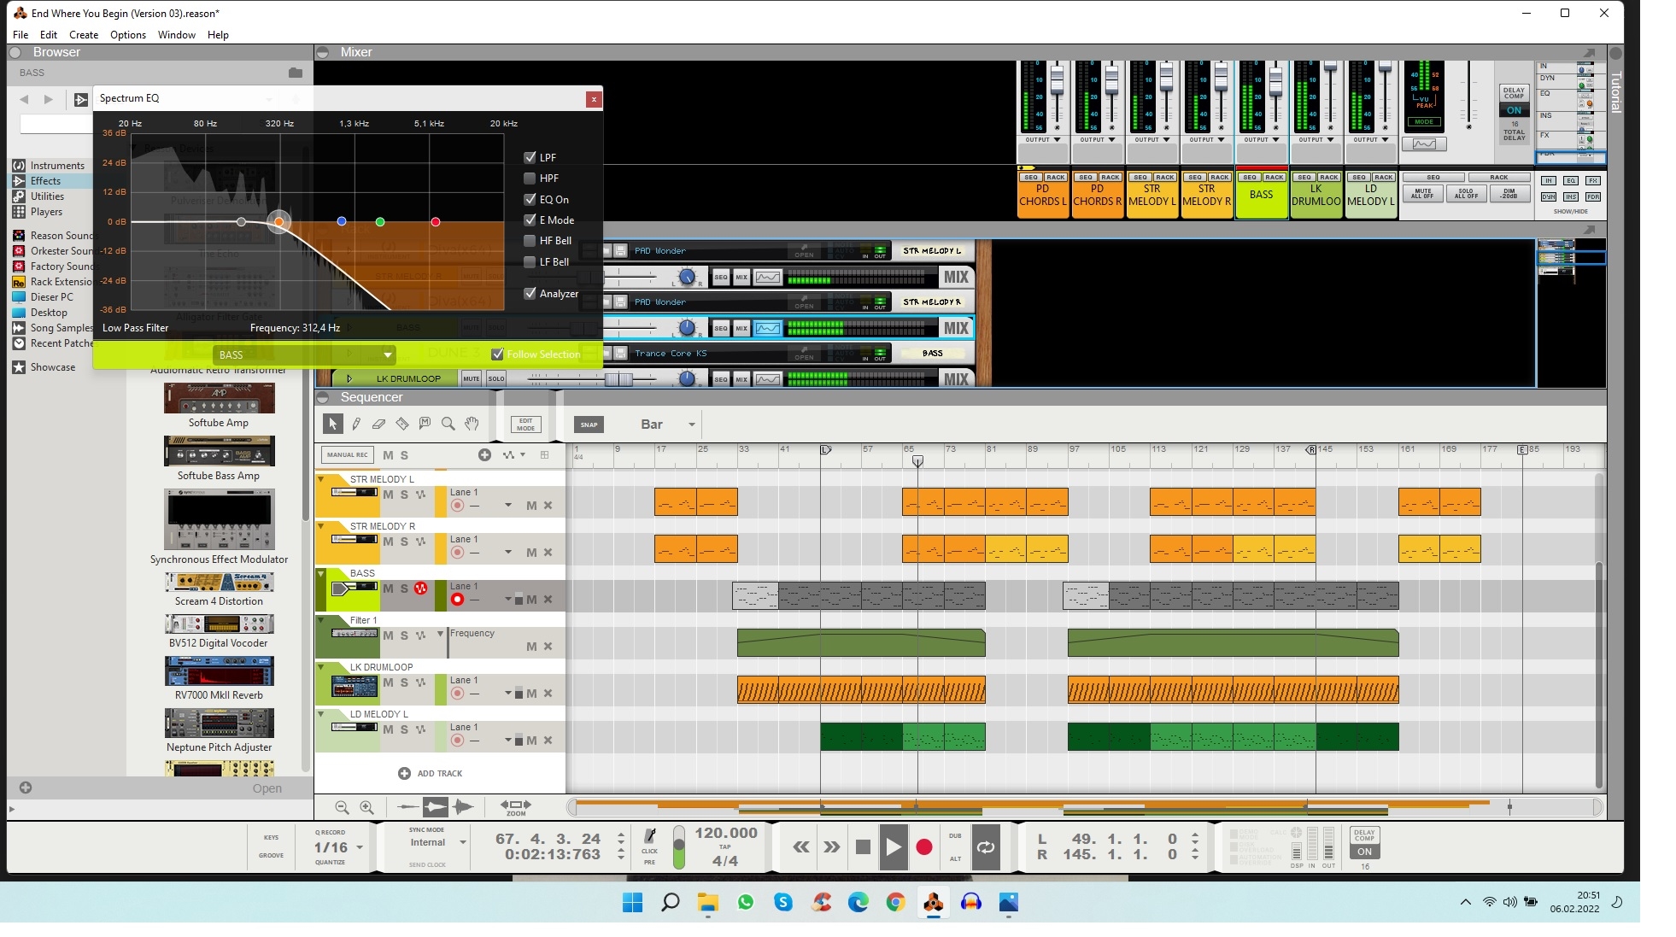Click the BASS track automation icon
Viewport: 1676px width, 937px height.
[x=420, y=589]
